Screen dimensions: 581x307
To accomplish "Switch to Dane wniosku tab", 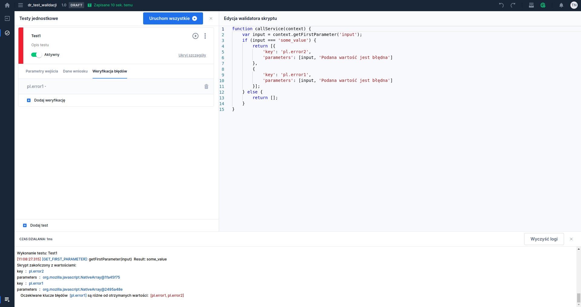I will point(75,71).
